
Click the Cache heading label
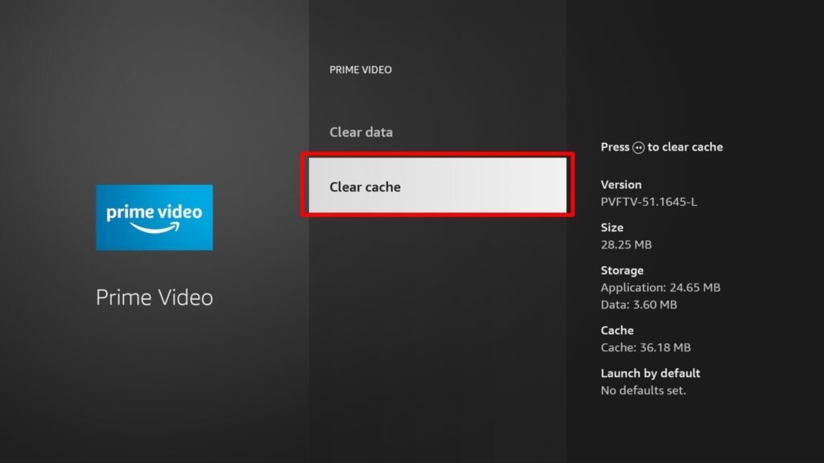[x=616, y=330]
